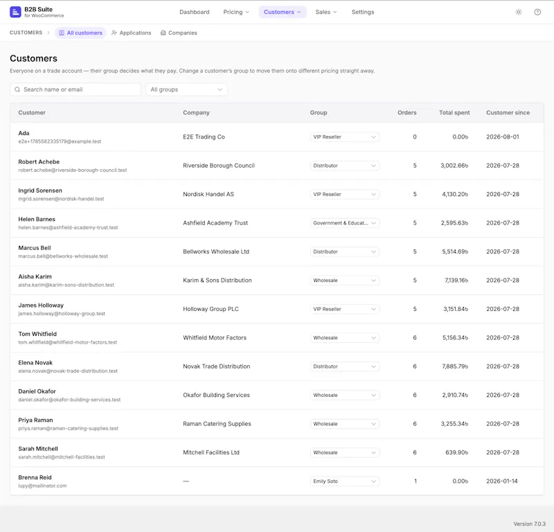
Task: Open Sarah Mitchell's group dropdown
Action: 345,452
